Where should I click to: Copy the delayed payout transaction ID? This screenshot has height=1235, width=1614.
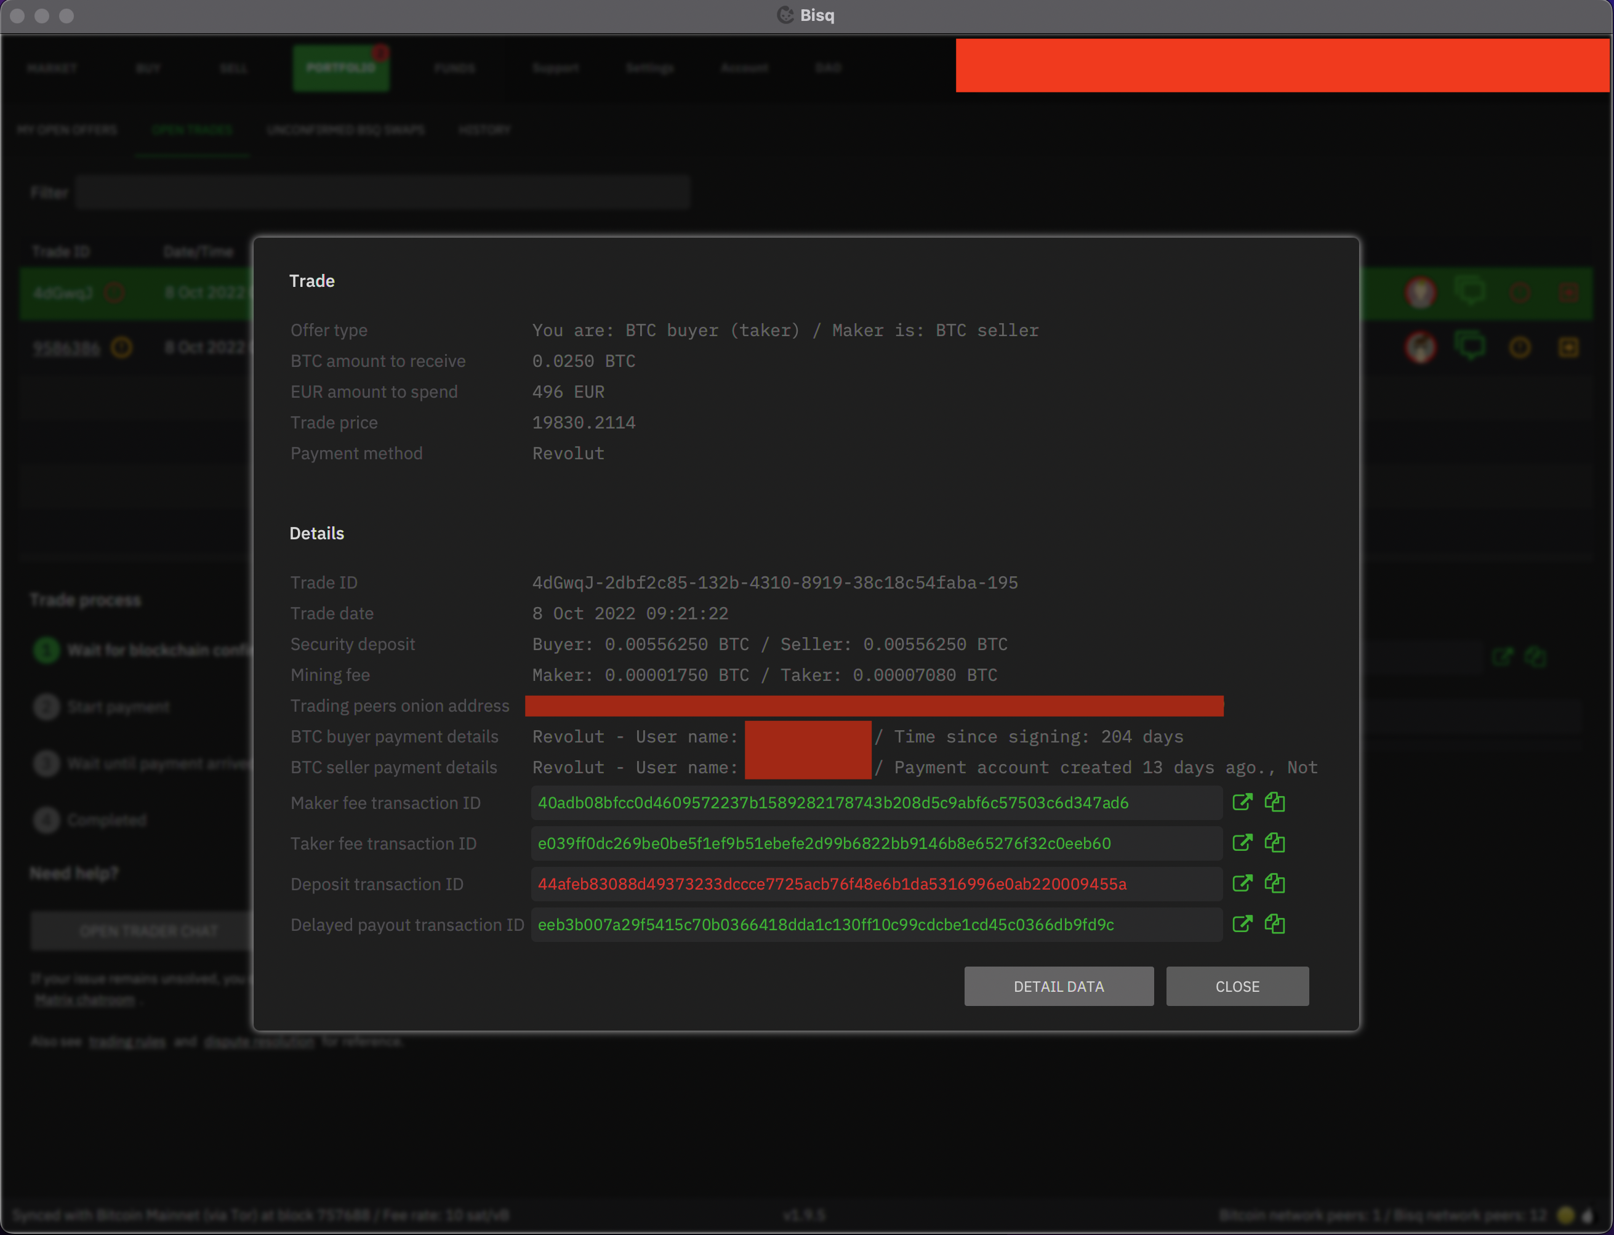[1275, 924]
